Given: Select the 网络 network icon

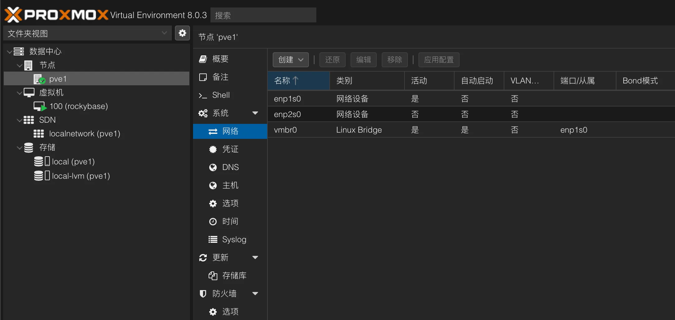Looking at the screenshot, I should pos(213,131).
